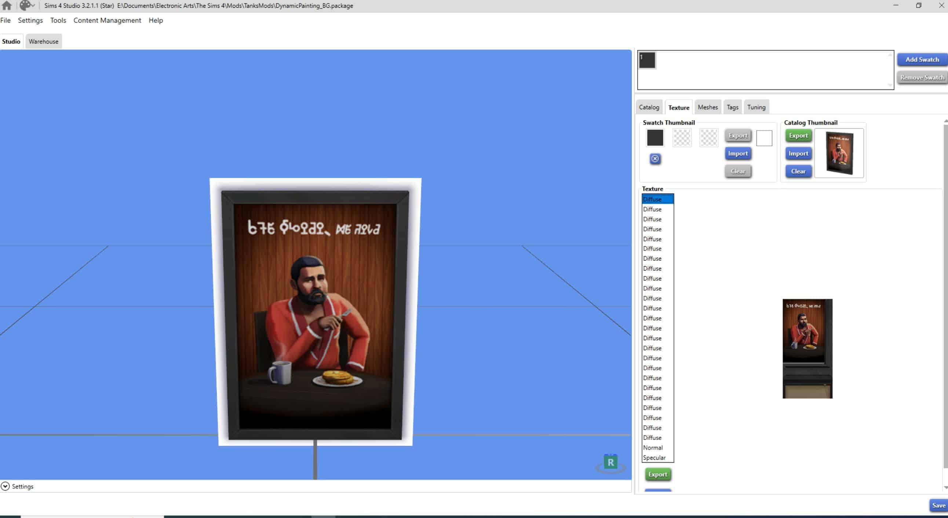Image resolution: width=948 pixels, height=518 pixels.
Task: Click the green catalog thumbnail Export button
Action: (x=798, y=136)
